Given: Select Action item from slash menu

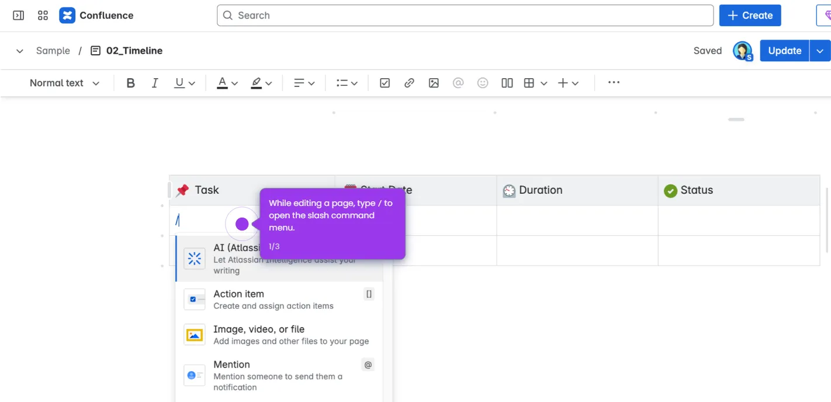Looking at the screenshot, I should pyautogui.click(x=279, y=299).
